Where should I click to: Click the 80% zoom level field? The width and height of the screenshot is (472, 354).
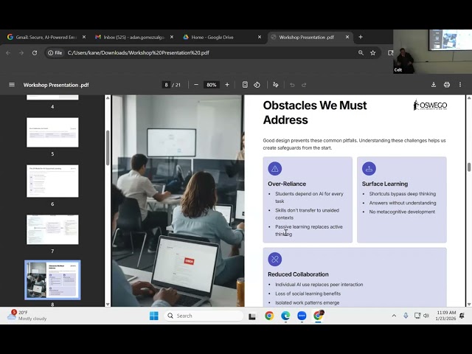tap(212, 85)
